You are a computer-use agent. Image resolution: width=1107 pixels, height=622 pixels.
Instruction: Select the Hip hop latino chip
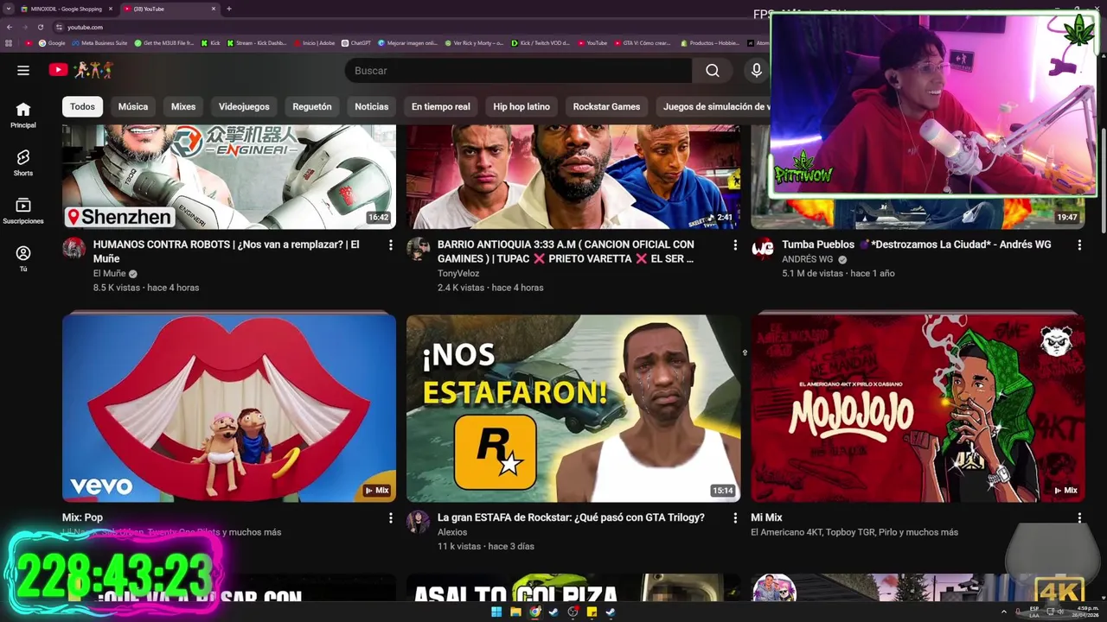point(522,106)
